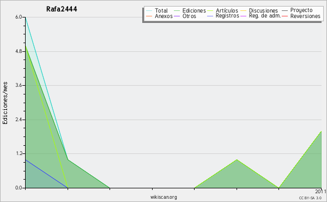
Task: Click the red Reversiones legend line swatch
Action: click(285, 16)
